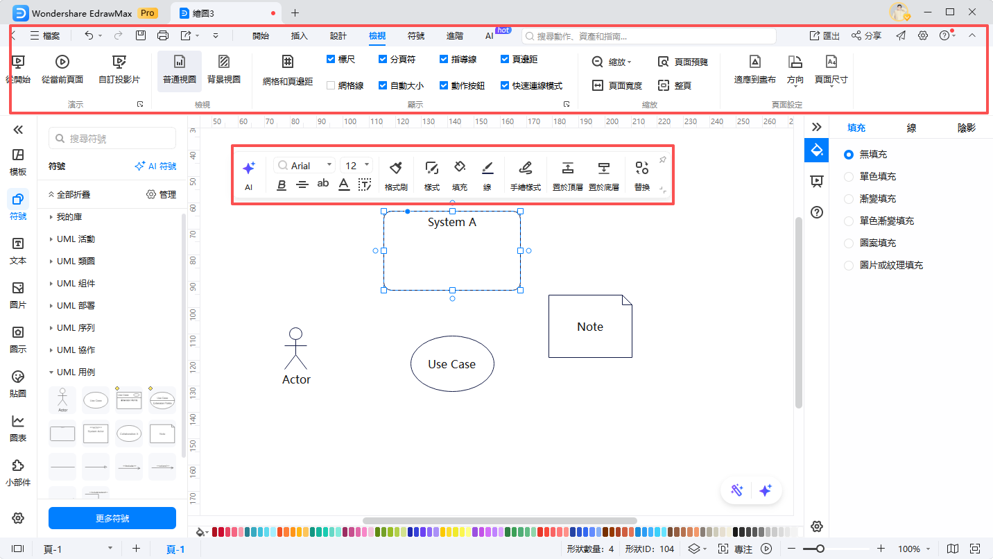Switch to the 插入 ribbon tab

[299, 35]
